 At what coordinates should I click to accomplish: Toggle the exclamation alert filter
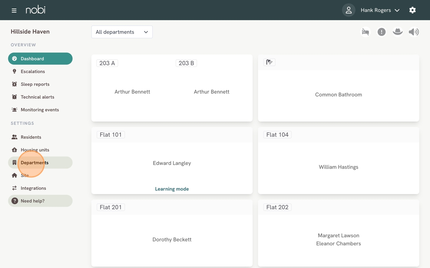(x=382, y=32)
